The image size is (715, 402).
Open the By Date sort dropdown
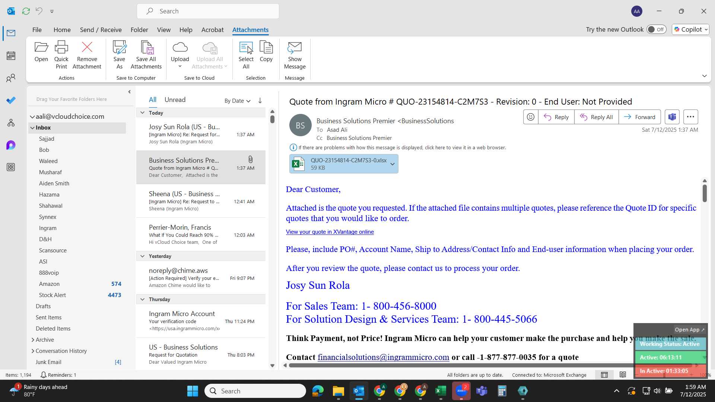(238, 101)
